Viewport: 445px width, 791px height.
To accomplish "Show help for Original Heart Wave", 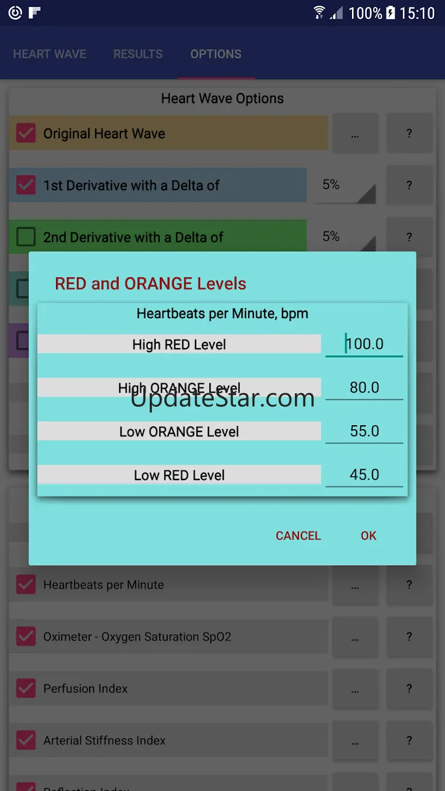I will (409, 134).
